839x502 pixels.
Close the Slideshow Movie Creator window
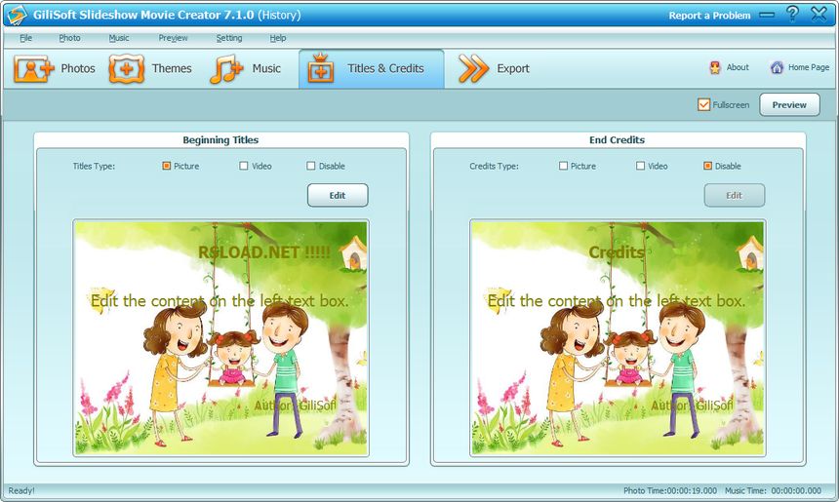tap(819, 14)
